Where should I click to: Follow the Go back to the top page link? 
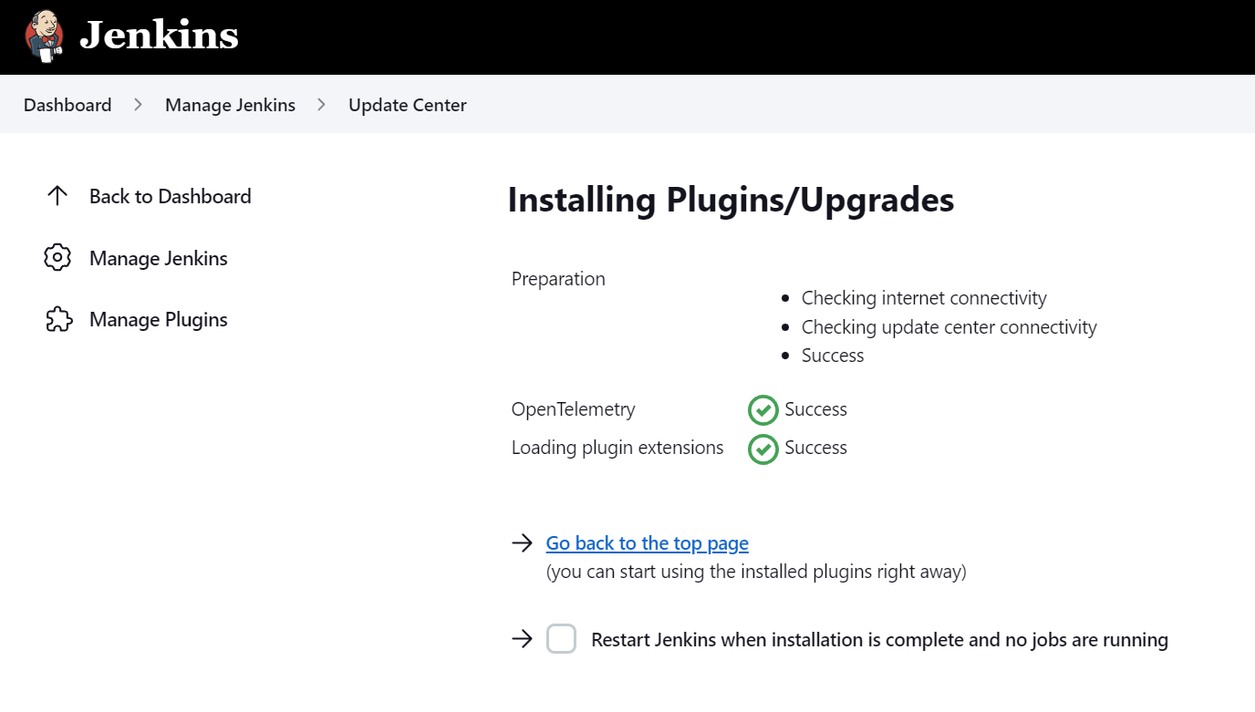647,543
